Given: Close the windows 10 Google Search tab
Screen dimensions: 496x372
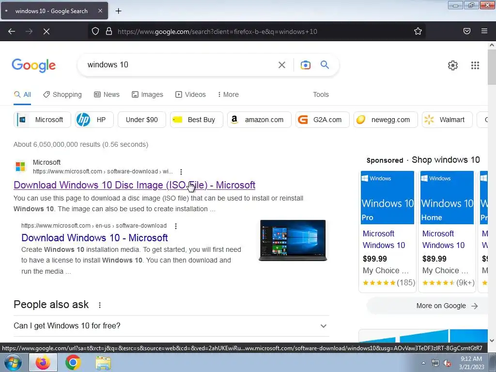Looking at the screenshot, I should tap(100, 11).
